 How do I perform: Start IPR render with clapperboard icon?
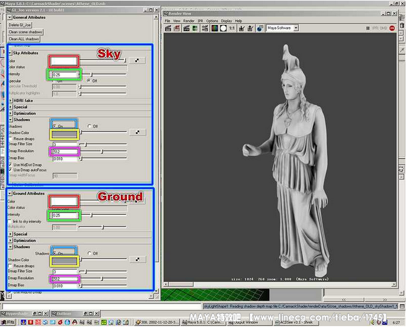(186, 28)
